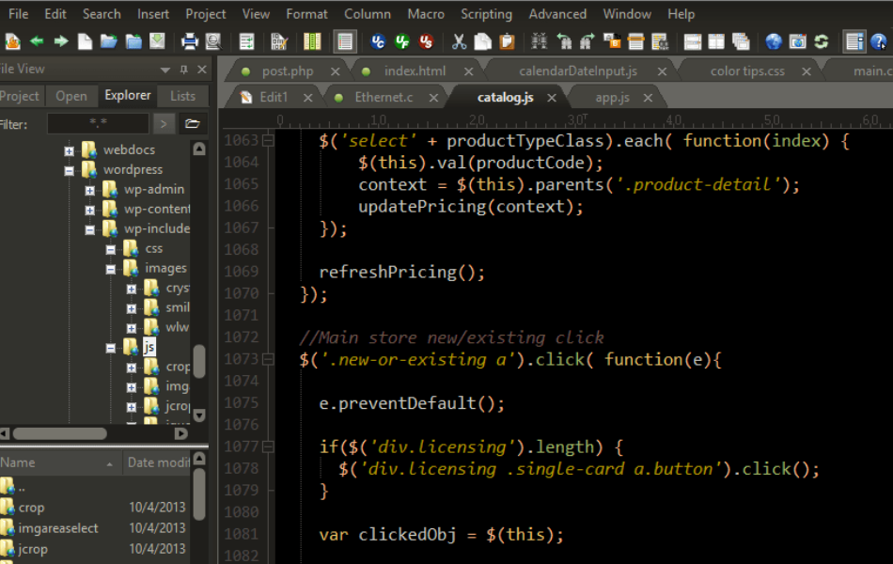The width and height of the screenshot is (893, 564).
Task: Click the cascade windows icon
Action: tap(741, 41)
